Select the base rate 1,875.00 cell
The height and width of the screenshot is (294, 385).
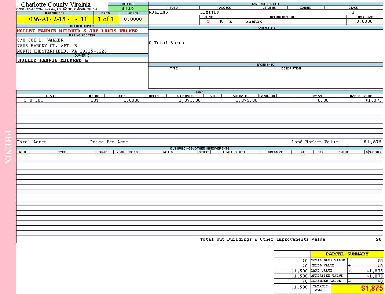click(190, 100)
